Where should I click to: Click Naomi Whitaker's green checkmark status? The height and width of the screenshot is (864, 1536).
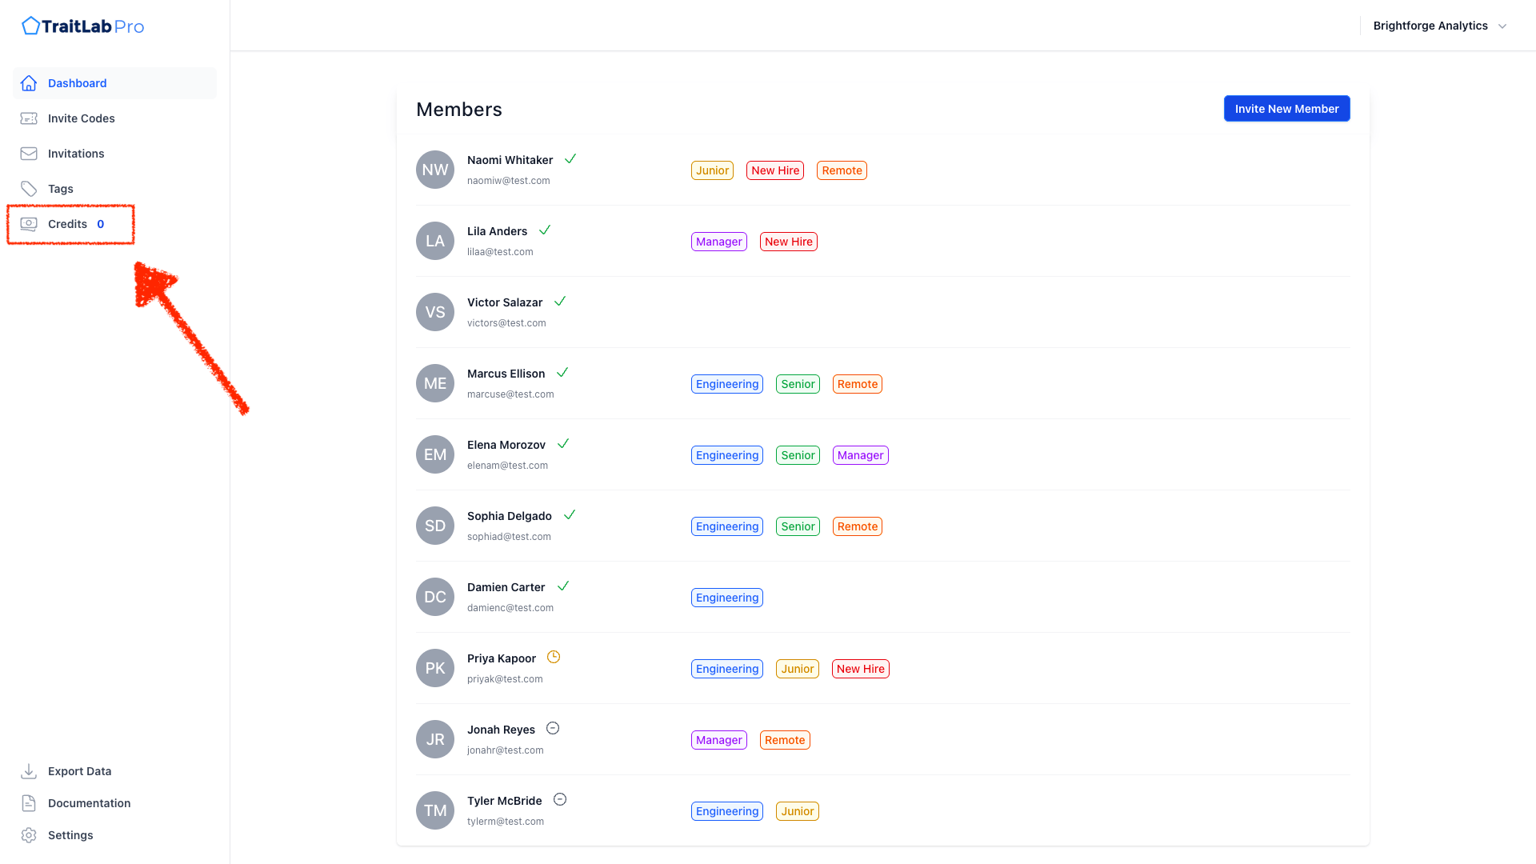(x=570, y=158)
